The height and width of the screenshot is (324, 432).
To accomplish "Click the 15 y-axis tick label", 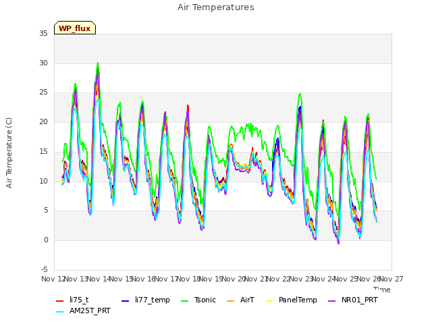I will click(43, 151).
